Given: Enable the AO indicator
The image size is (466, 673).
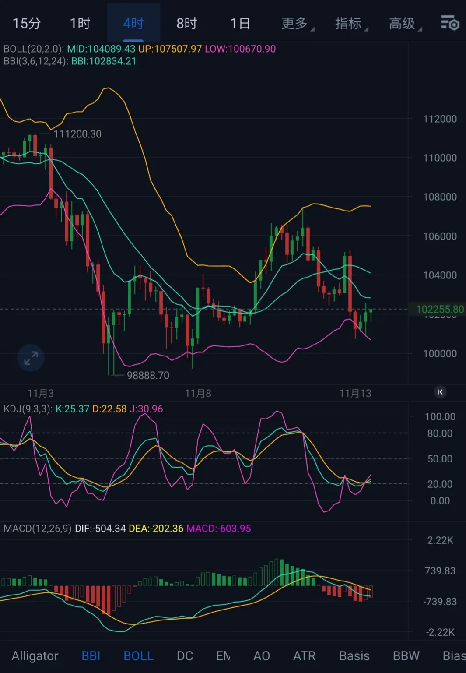Looking at the screenshot, I should tap(262, 655).
